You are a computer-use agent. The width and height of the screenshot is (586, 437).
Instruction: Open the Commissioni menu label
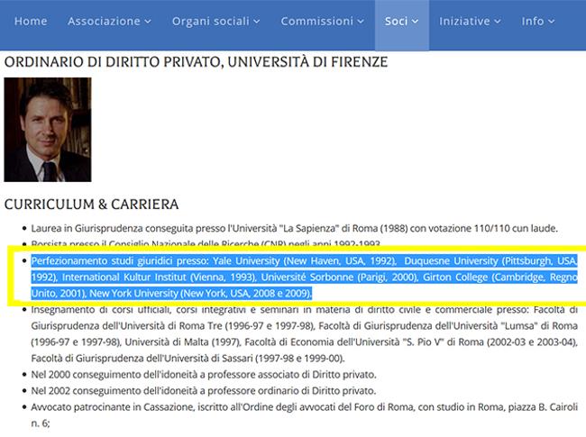click(x=316, y=21)
